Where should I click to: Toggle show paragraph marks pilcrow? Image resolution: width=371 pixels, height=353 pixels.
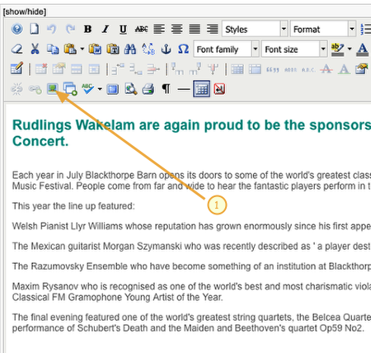pos(166,89)
